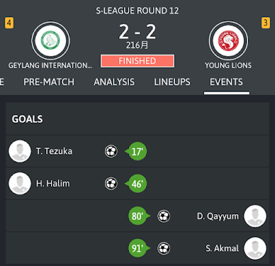Click the 91' goal minute marker
This screenshot has height=266, width=275.
pyautogui.click(x=139, y=248)
